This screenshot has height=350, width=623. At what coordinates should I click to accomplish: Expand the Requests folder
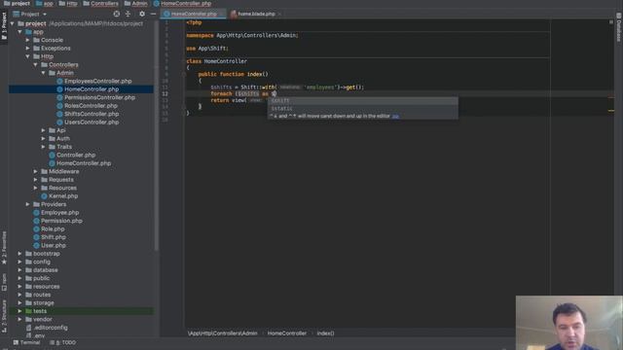35,180
